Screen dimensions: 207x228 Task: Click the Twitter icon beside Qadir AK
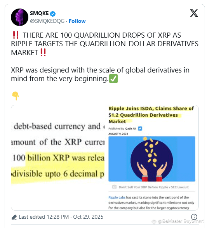[x=140, y=129]
